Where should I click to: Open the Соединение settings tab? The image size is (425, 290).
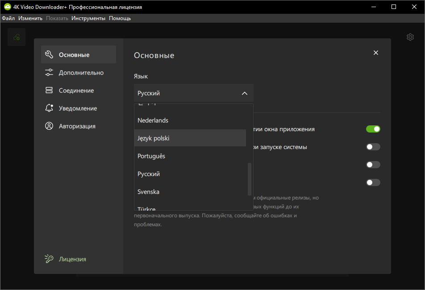pos(79,90)
